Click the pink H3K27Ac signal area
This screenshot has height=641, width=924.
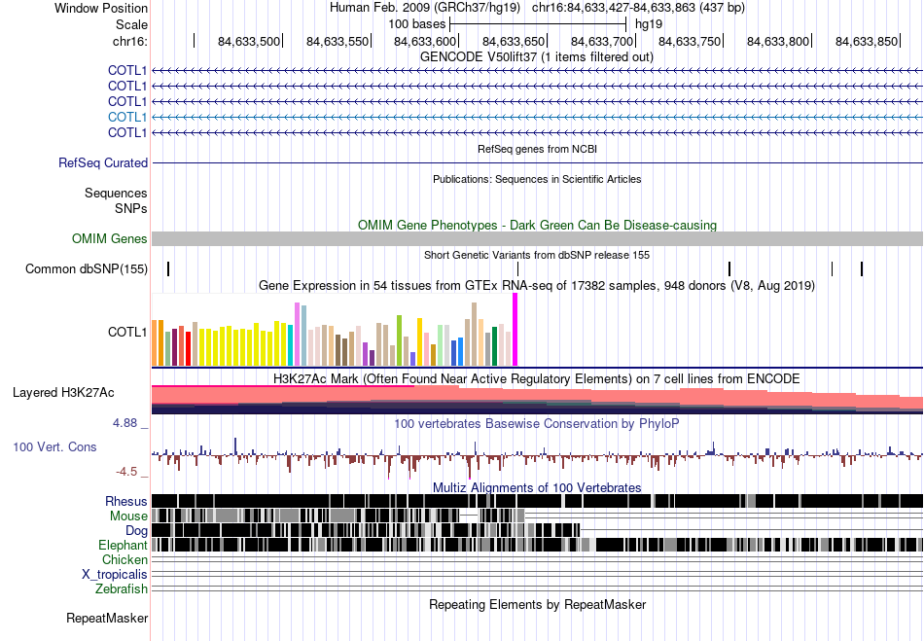tap(537, 395)
